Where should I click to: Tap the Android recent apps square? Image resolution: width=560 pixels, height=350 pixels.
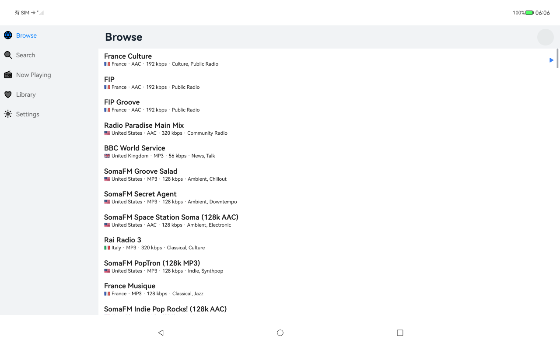click(400, 332)
